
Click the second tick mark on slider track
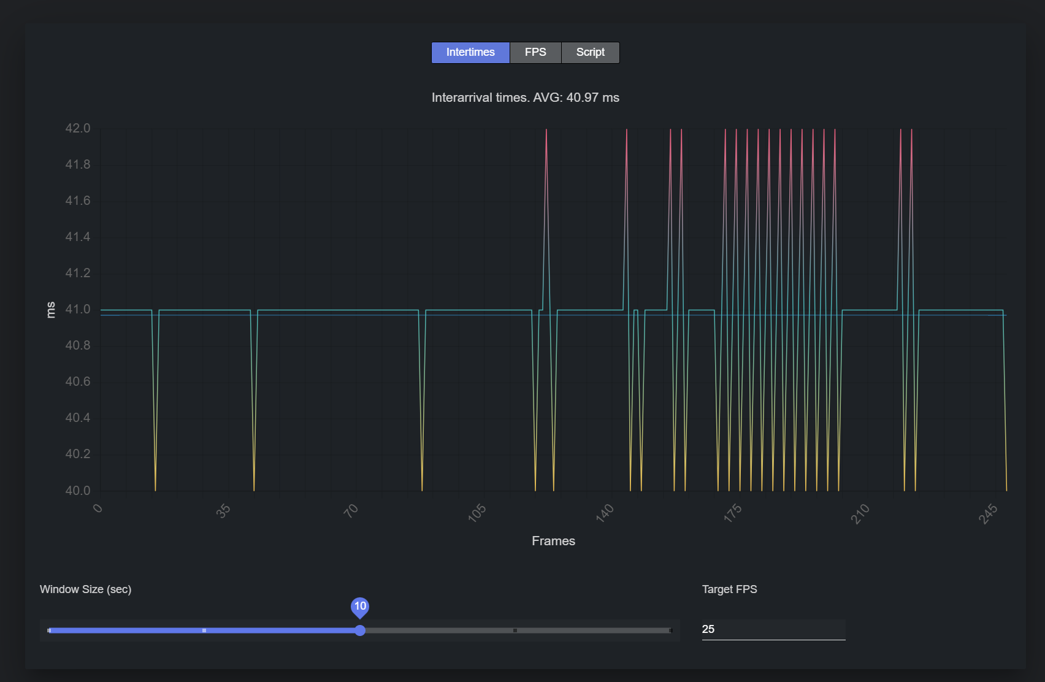(x=204, y=630)
